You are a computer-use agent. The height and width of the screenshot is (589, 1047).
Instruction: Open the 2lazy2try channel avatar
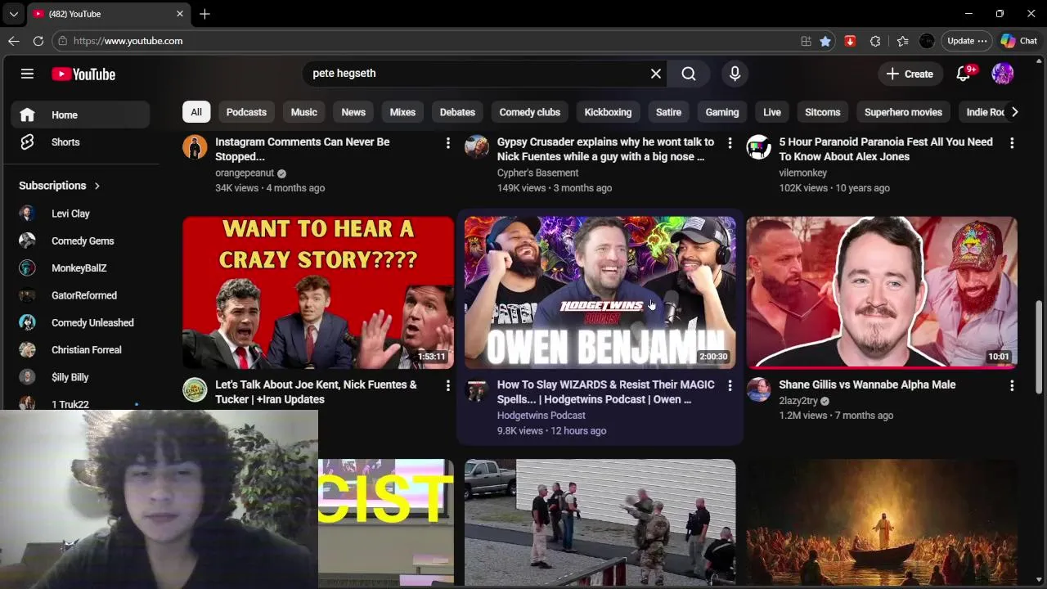(758, 389)
